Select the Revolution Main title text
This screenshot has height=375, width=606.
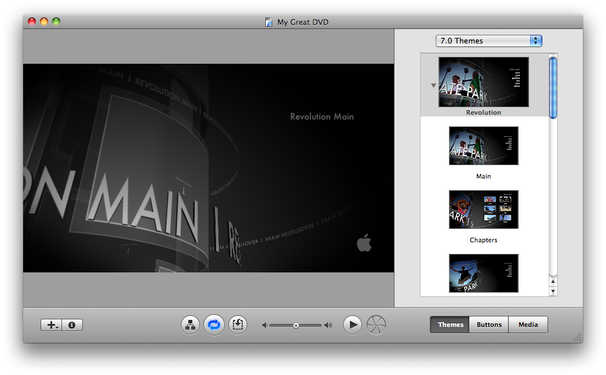click(x=322, y=116)
